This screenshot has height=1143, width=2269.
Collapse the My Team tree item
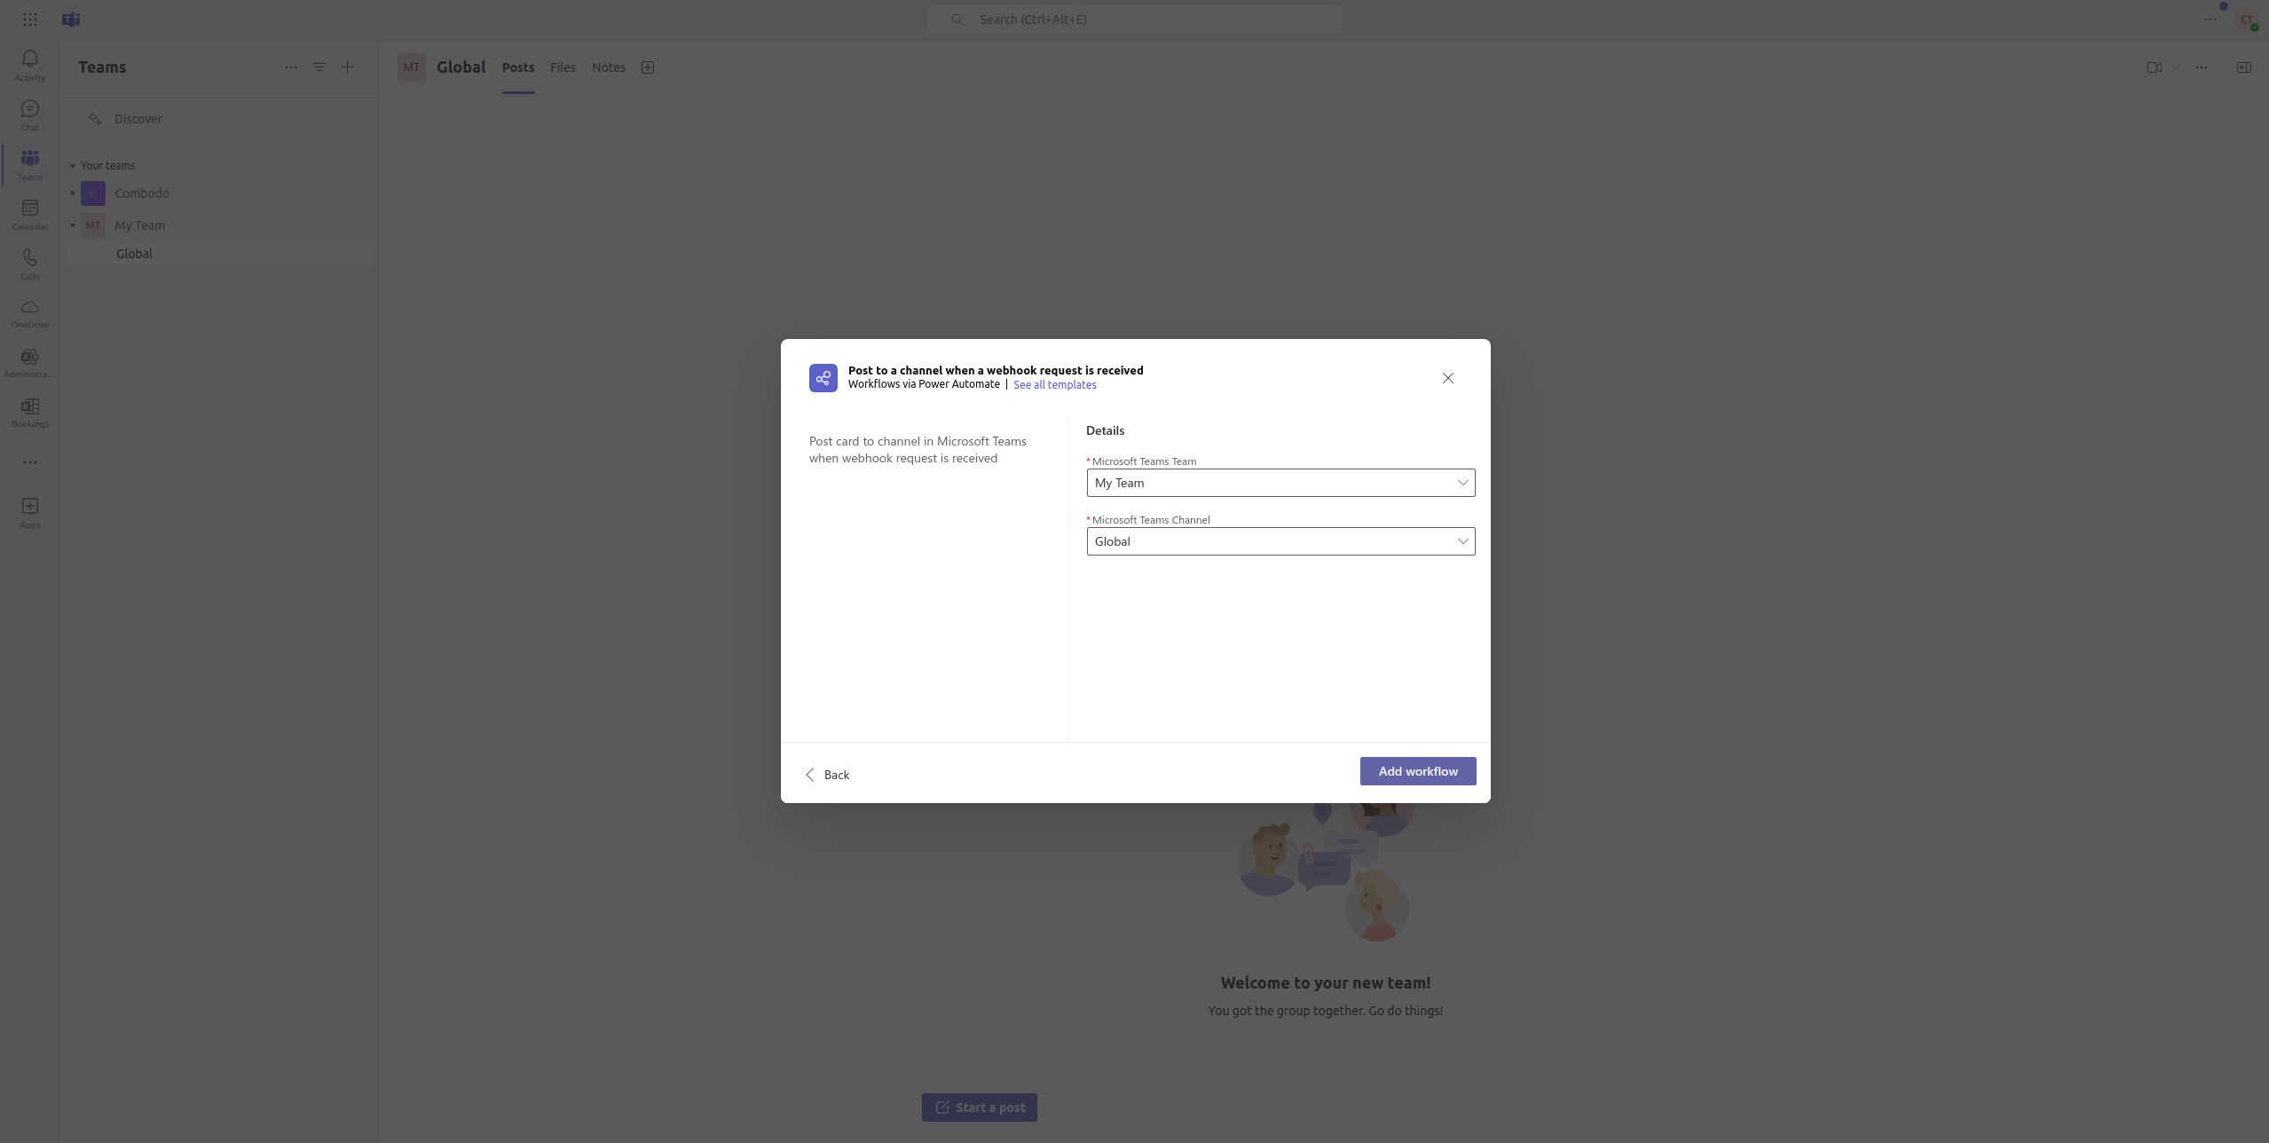pyautogui.click(x=73, y=225)
